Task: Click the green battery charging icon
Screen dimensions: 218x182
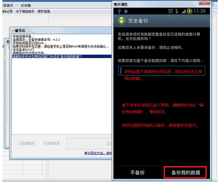Action: [x=189, y=11]
